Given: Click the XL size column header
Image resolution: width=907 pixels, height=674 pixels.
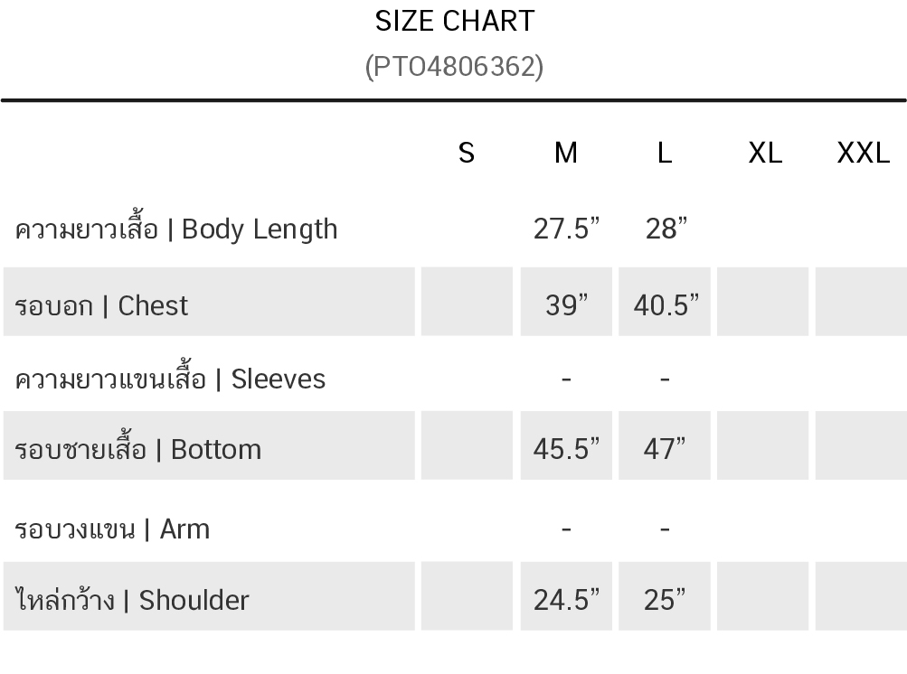Looking at the screenshot, I should pyautogui.click(x=764, y=153).
